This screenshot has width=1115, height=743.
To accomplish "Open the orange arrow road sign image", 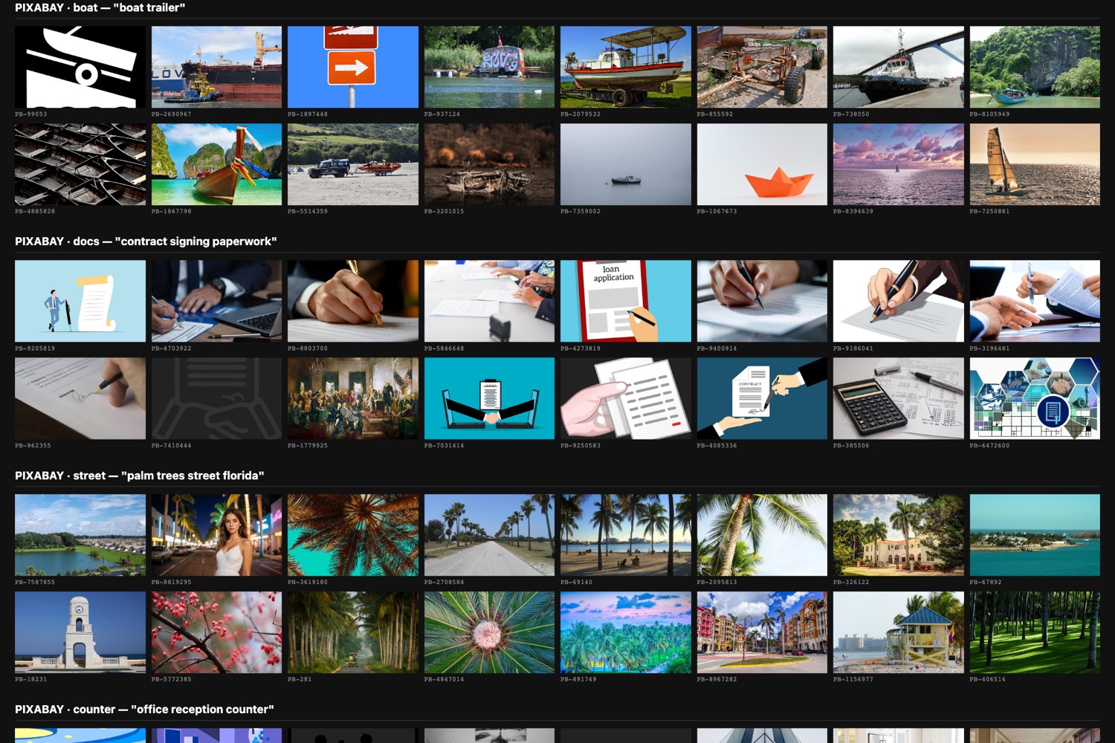I will 353,67.
